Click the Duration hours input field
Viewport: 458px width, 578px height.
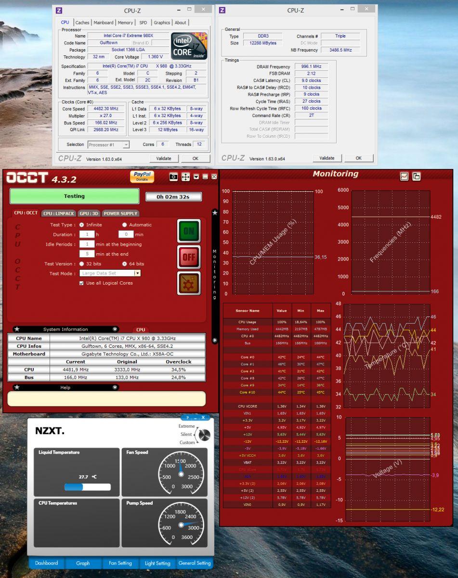coord(87,235)
